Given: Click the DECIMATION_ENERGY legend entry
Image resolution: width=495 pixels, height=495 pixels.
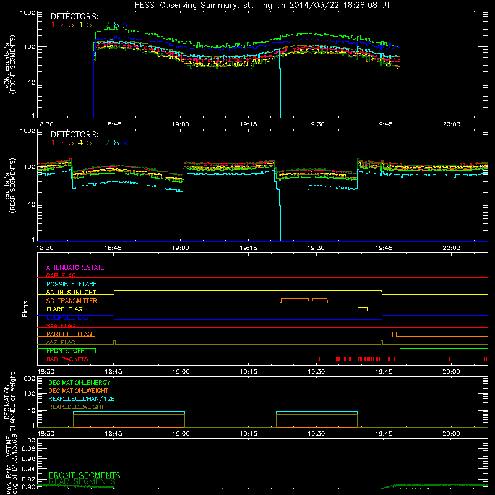Looking at the screenshot, I should [x=79, y=382].
